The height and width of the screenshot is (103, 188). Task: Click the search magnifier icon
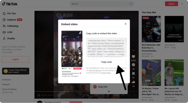tap(131, 4)
